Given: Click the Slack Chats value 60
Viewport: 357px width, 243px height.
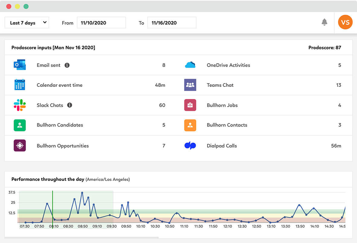Looking at the screenshot, I should 162,105.
